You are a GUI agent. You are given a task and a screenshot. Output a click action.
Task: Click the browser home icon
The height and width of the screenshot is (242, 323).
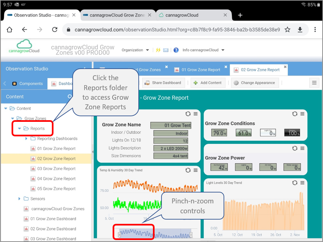(x=10, y=30)
